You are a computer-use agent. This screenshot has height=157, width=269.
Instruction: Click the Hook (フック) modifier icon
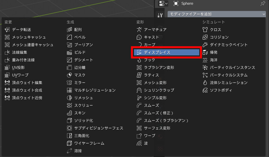pos(139,60)
